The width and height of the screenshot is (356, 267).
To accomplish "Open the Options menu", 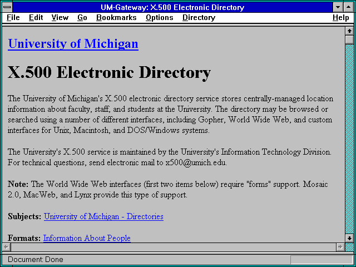I will click(x=160, y=17).
